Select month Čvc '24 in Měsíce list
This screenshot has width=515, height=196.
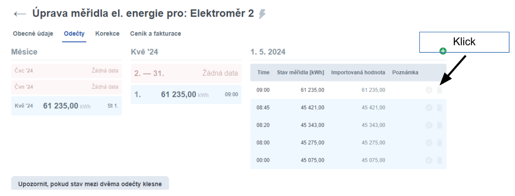(66, 71)
